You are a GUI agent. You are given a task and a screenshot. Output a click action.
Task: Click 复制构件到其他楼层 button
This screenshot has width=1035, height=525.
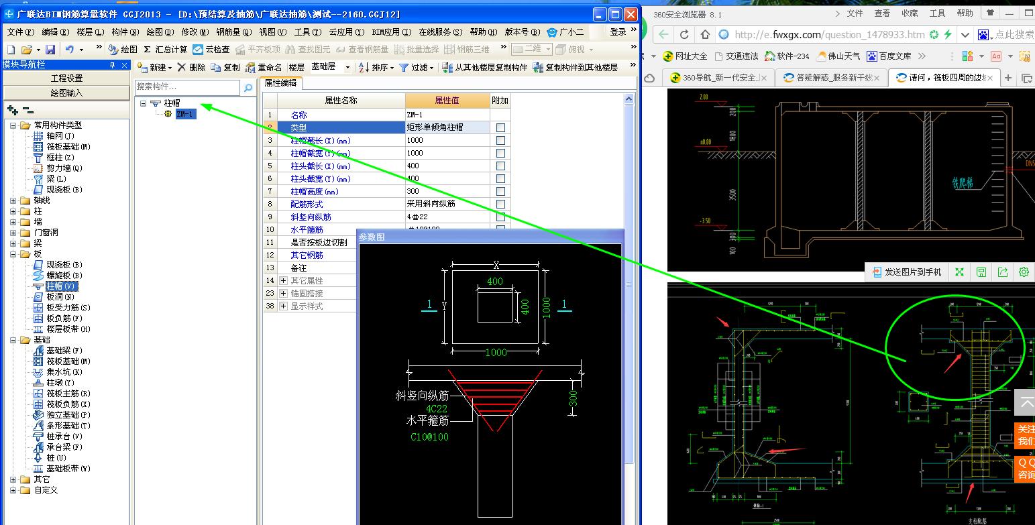(x=576, y=68)
